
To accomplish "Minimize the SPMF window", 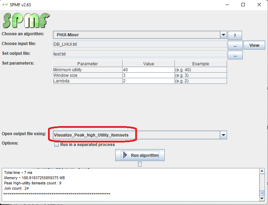I will [x=226, y=5].
